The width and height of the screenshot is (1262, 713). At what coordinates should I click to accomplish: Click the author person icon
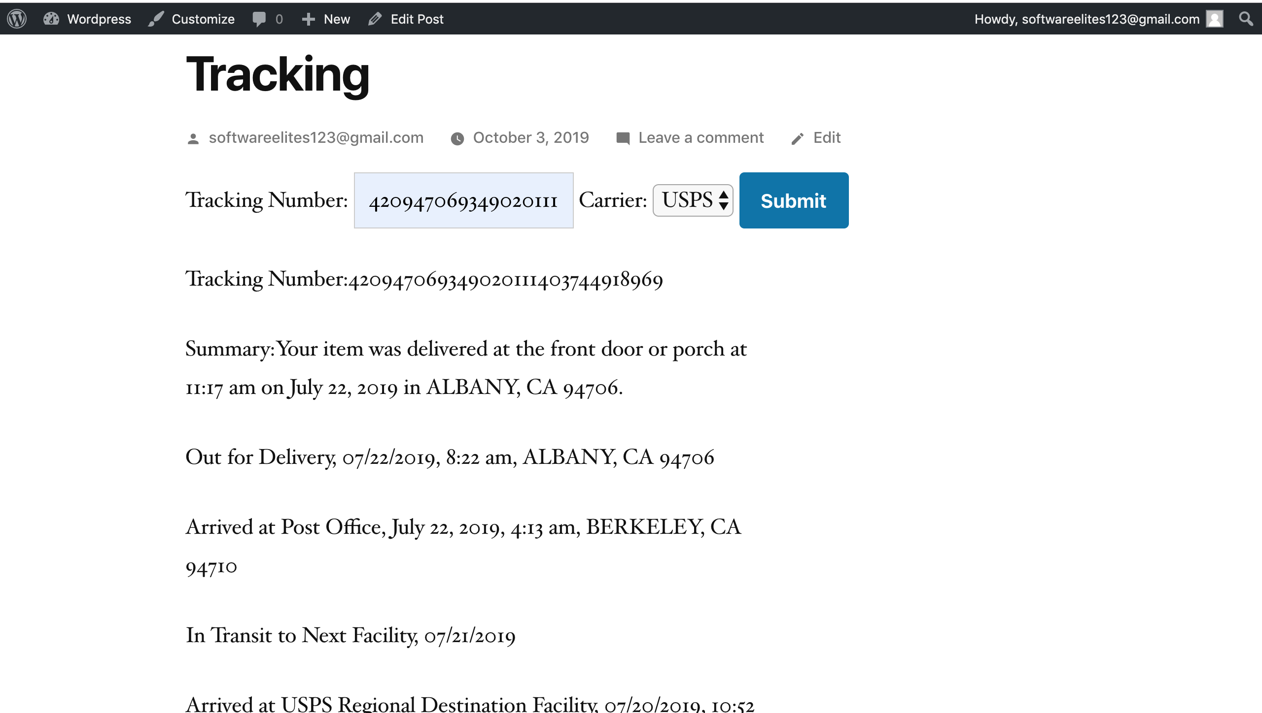coord(193,139)
